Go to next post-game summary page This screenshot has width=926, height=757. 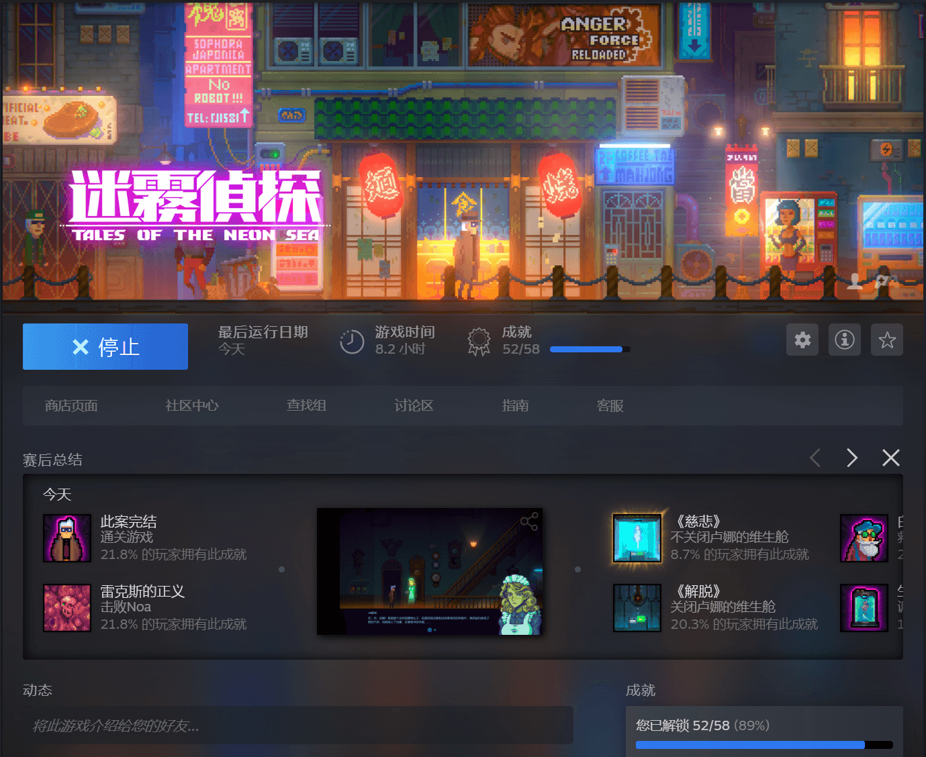pyautogui.click(x=852, y=458)
